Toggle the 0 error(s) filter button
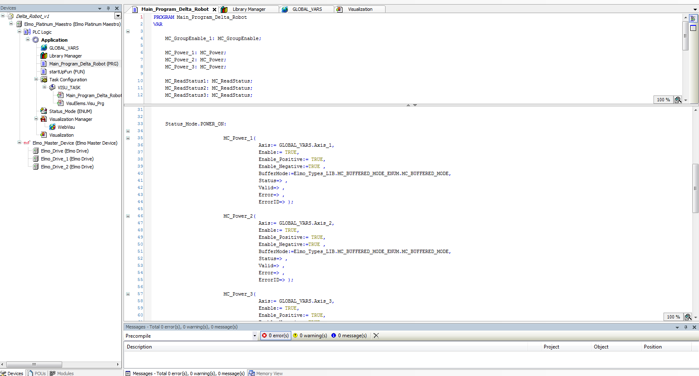The image size is (699, 376). pos(275,336)
